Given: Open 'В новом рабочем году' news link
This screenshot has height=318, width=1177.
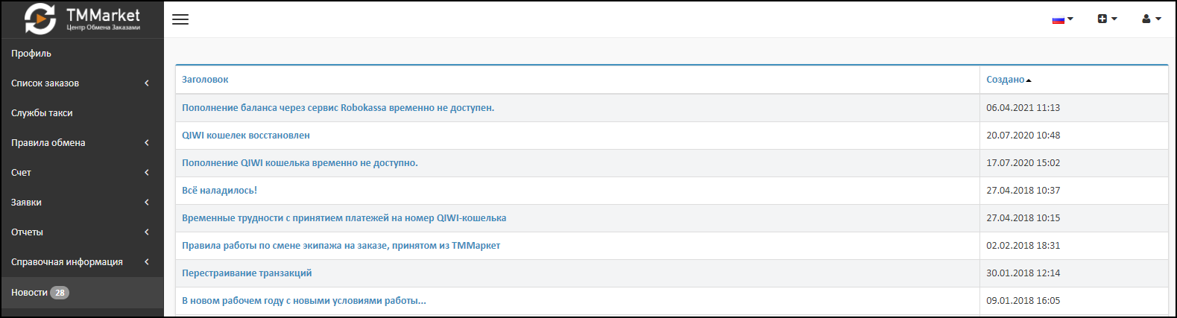Looking at the screenshot, I should click(304, 301).
